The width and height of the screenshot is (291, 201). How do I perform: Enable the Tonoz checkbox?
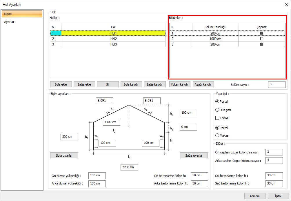tap(217, 118)
